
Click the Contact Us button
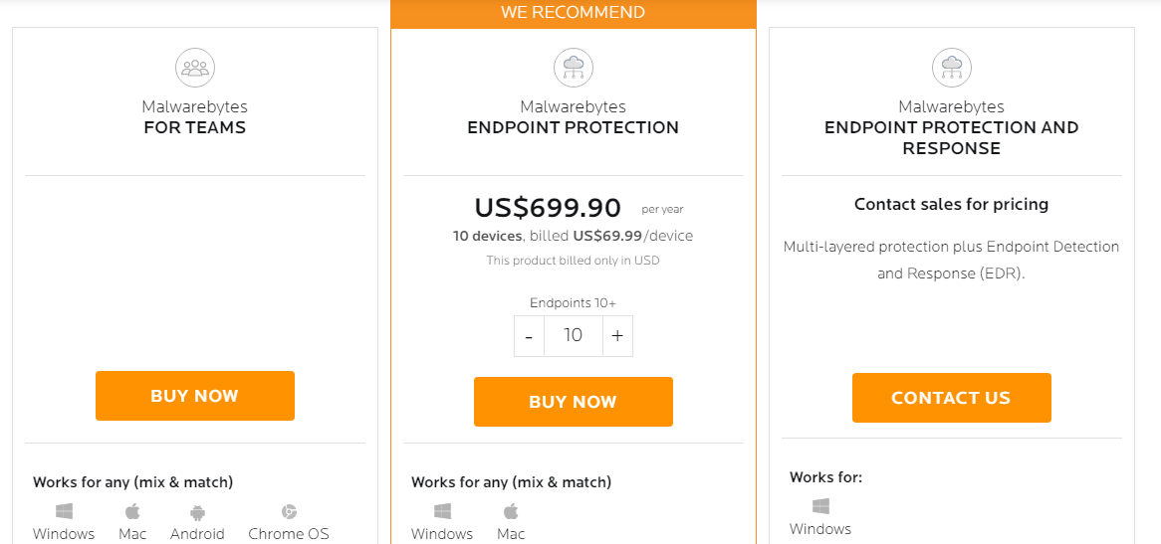[952, 398]
